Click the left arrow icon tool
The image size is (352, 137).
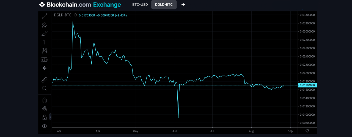pyautogui.click(x=44, y=68)
